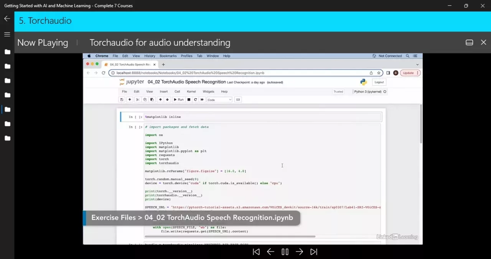Move the selected cell down

[167, 100]
